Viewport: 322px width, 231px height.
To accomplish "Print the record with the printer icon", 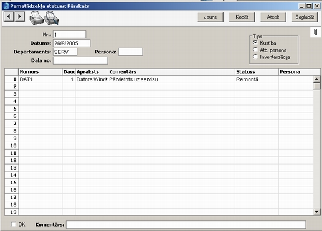I will coord(36,18).
